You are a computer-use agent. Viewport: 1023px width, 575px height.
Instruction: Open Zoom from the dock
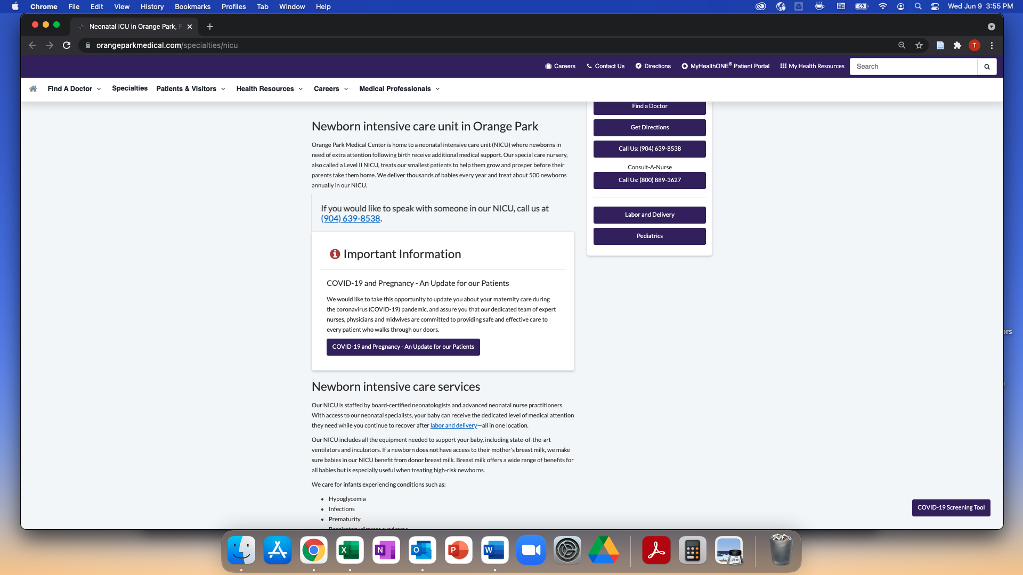point(531,551)
